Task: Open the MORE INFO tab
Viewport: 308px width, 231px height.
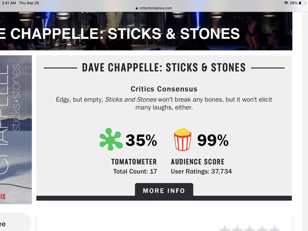Action: [164, 190]
